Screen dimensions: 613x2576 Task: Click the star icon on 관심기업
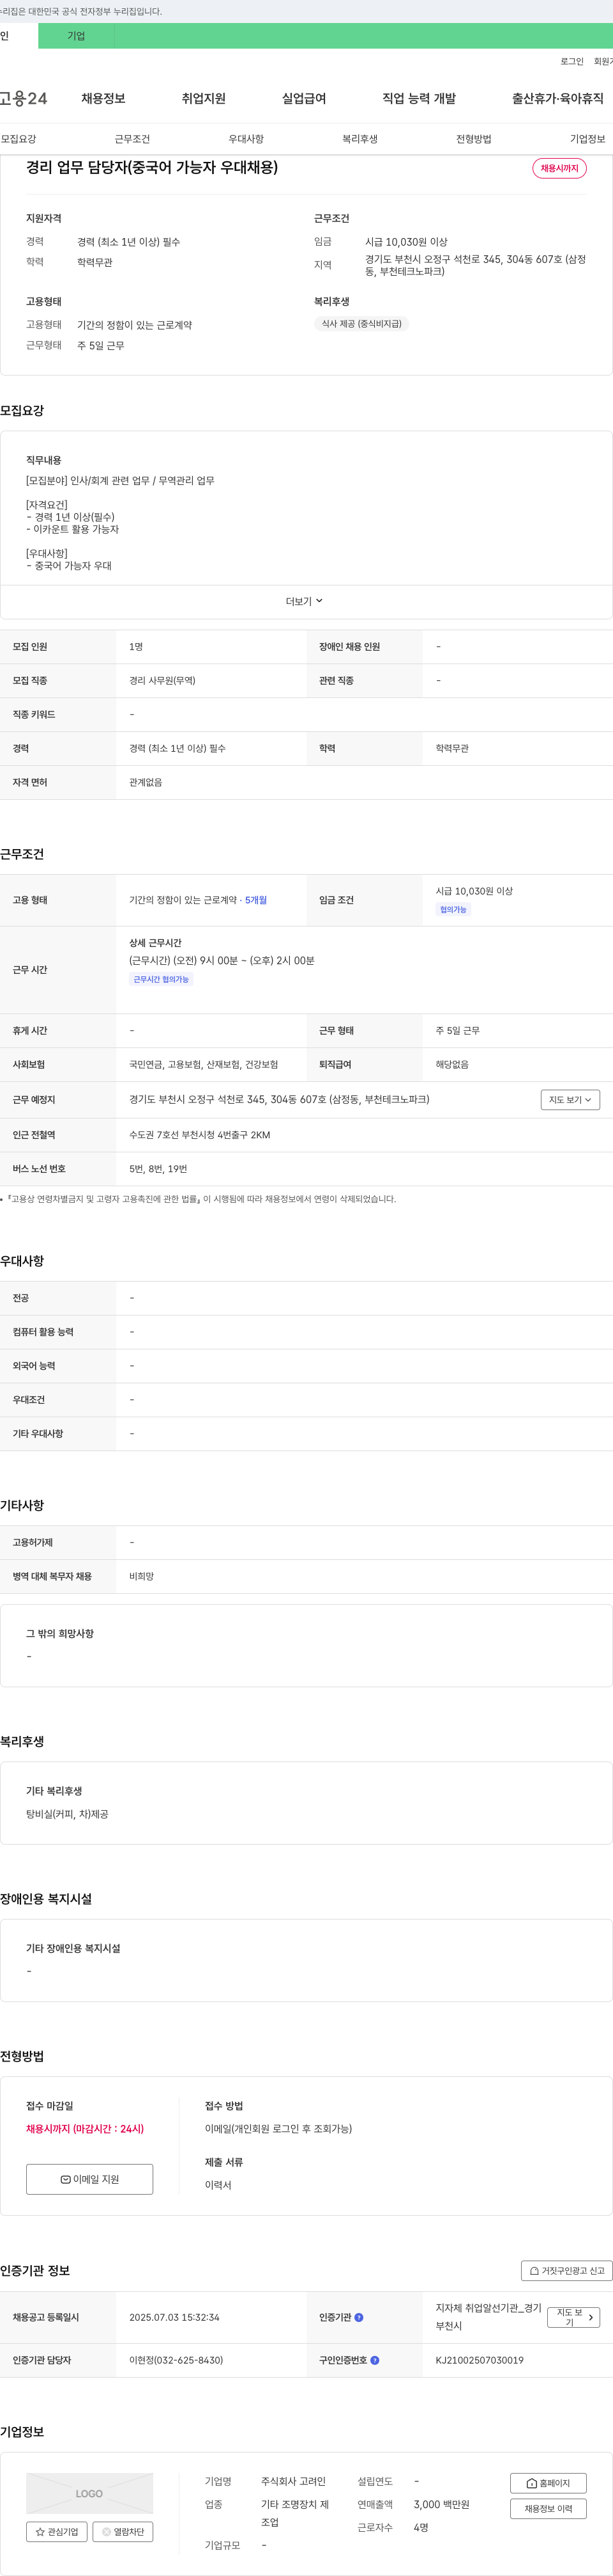40,2532
